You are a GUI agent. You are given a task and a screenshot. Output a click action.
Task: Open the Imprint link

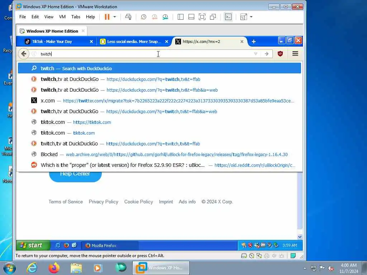click(x=166, y=202)
